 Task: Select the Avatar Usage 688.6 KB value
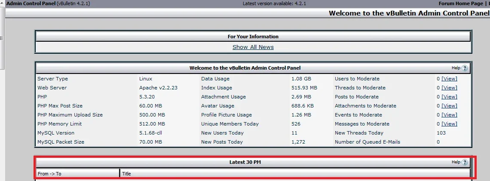303,106
